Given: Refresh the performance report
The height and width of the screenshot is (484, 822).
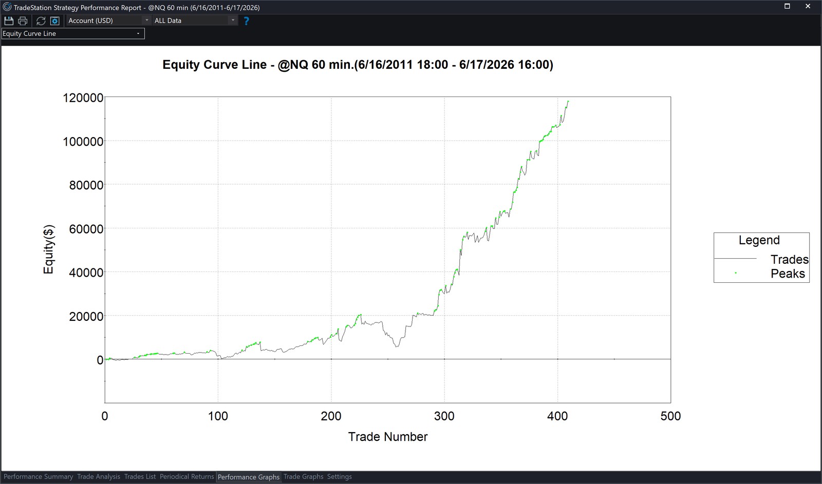Looking at the screenshot, I should tap(41, 21).
